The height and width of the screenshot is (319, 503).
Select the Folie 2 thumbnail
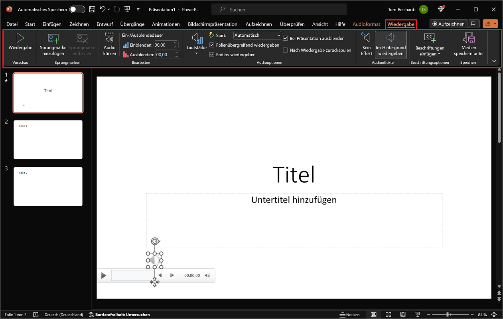(48, 187)
